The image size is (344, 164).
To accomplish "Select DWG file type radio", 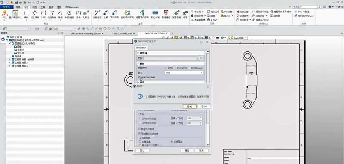I will click(x=166, y=68).
